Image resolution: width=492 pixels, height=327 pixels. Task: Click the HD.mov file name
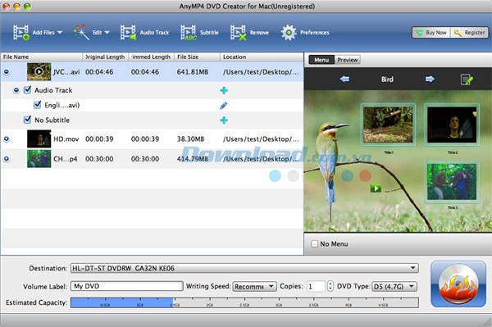(66, 139)
